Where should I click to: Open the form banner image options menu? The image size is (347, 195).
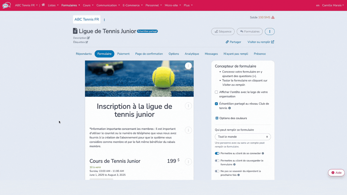[188, 66]
